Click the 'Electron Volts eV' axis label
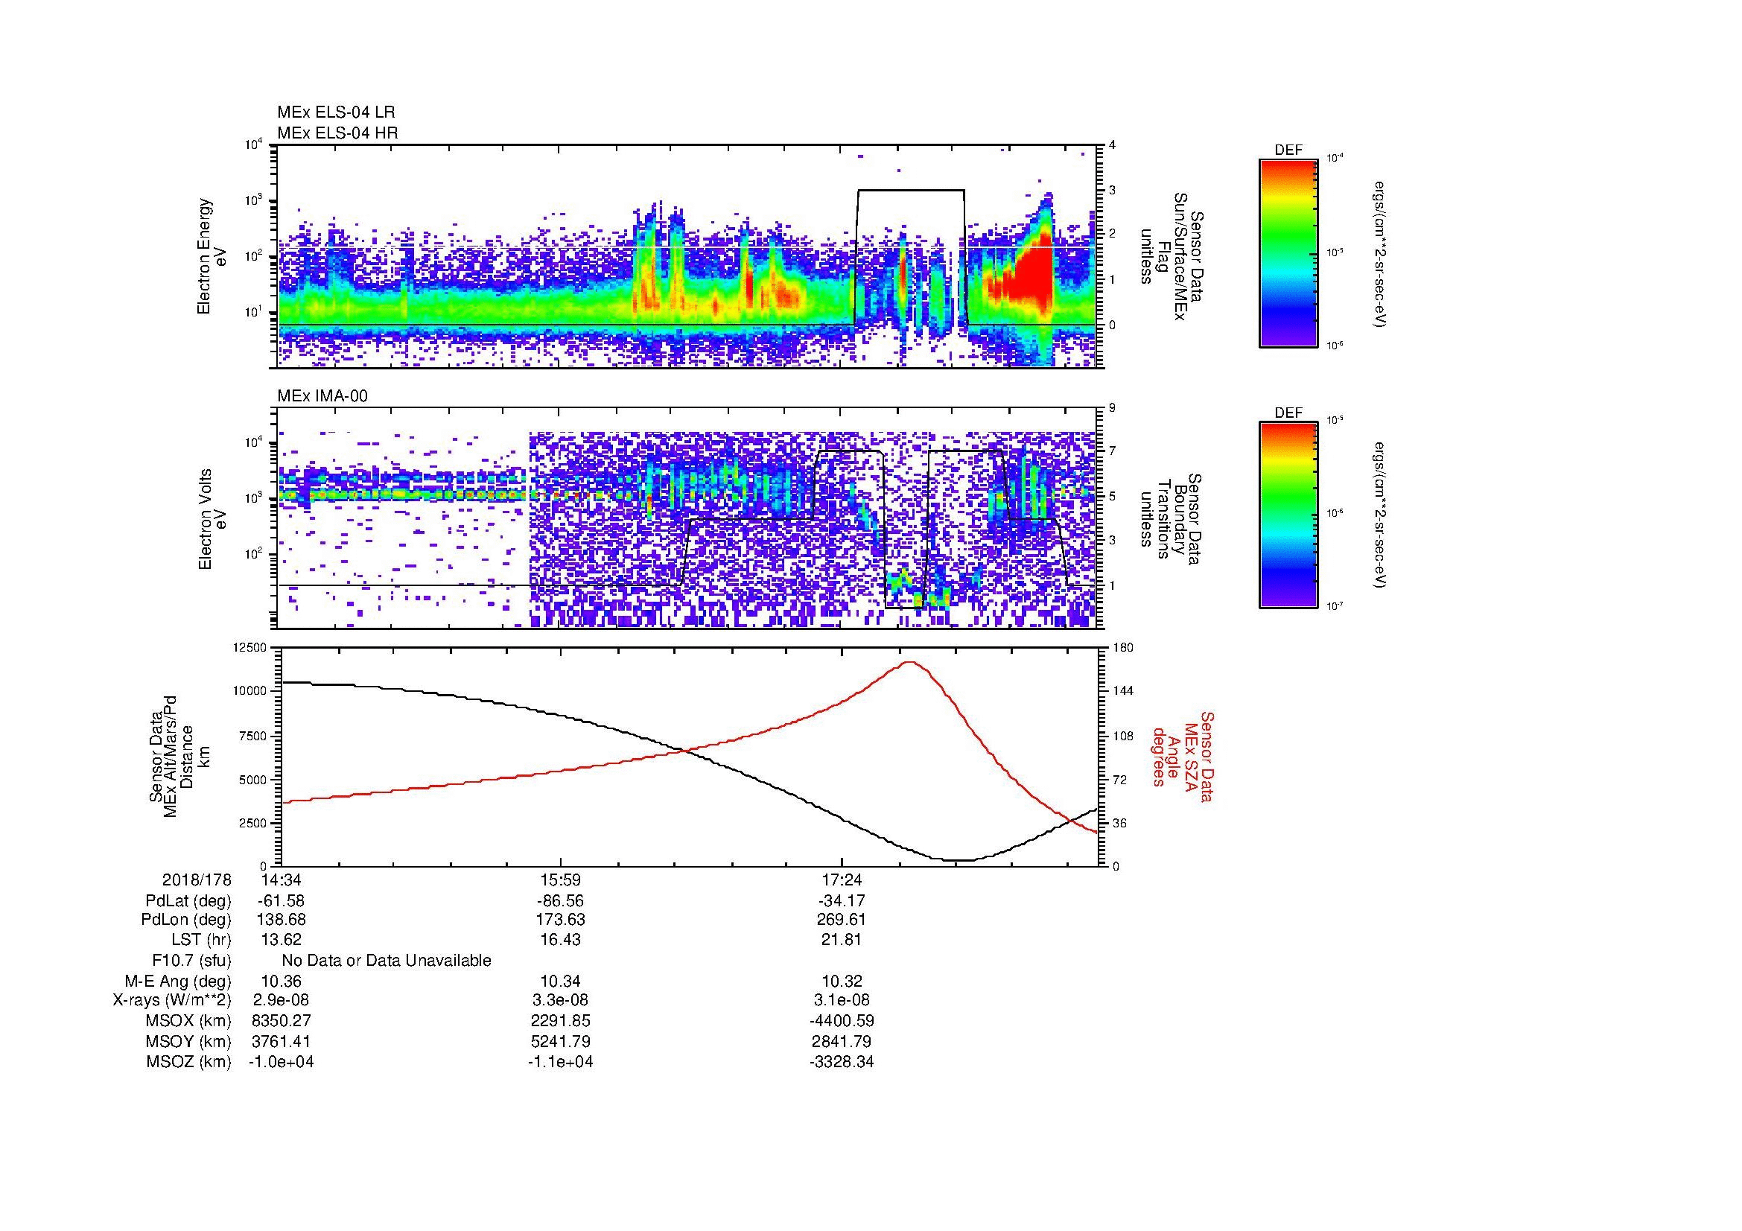Image resolution: width=1742 pixels, height=1231 pixels. [212, 520]
